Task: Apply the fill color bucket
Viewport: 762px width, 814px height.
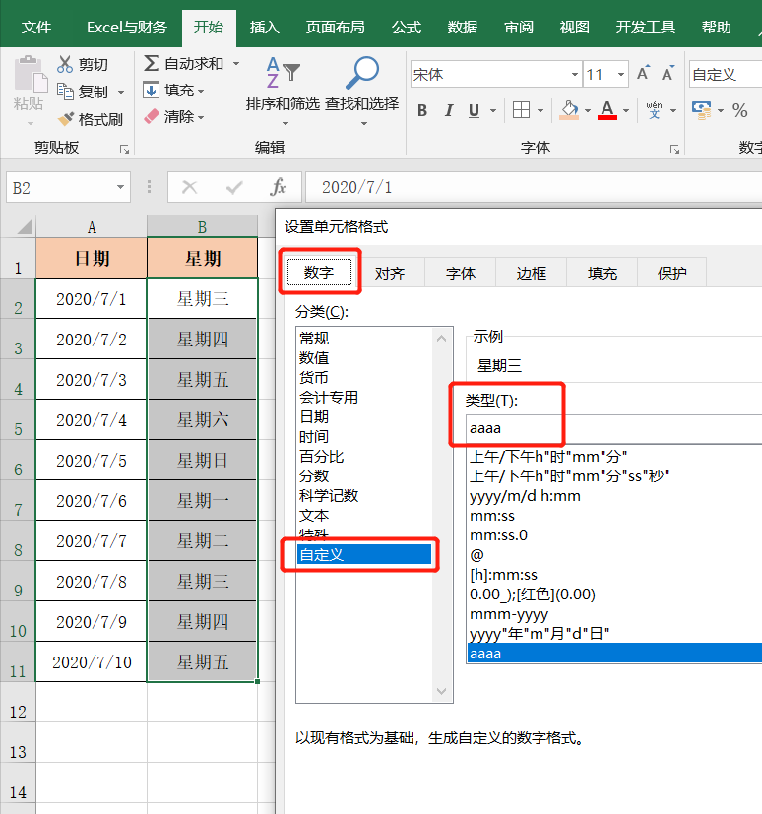Action: pyautogui.click(x=569, y=110)
